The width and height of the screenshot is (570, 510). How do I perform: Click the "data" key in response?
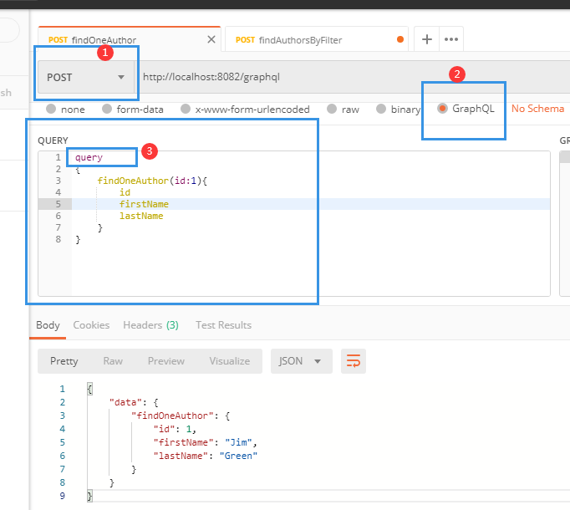[125, 402]
